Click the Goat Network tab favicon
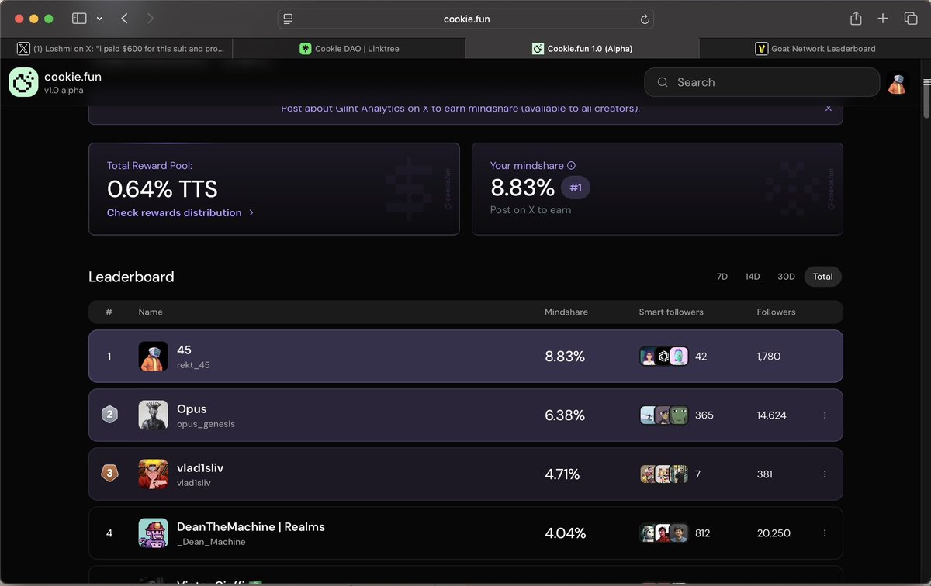 pos(761,48)
